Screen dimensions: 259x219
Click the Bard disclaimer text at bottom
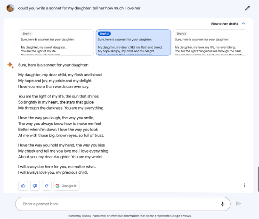pyautogui.click(x=129, y=216)
